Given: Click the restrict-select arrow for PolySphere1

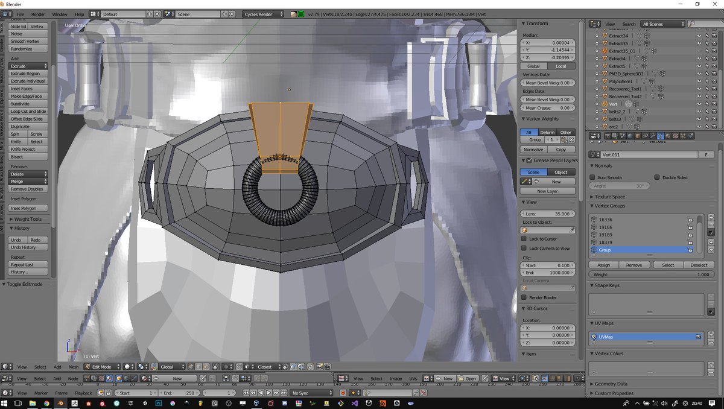Looking at the screenshot, I should tap(707, 81).
